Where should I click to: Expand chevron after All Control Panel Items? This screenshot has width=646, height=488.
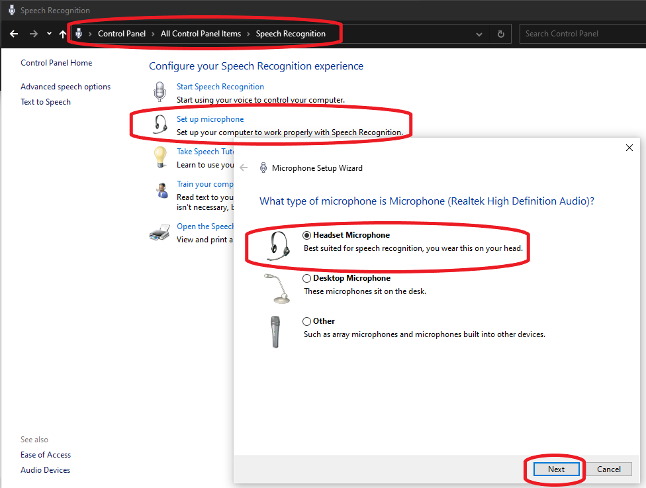point(248,34)
